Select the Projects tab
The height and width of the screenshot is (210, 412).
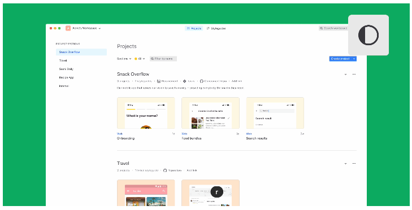(x=194, y=28)
